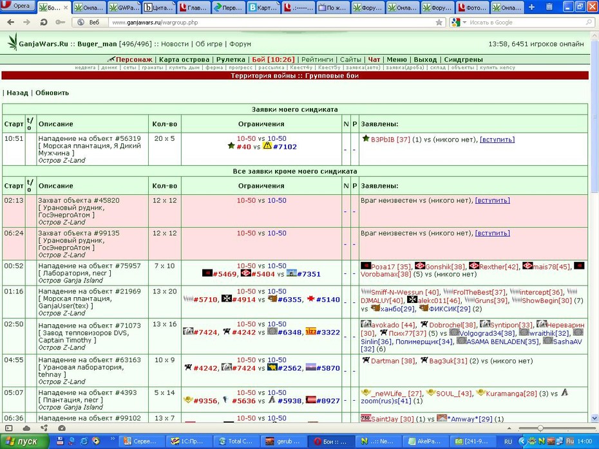Open a new tab with plus icon
This screenshot has height=449, width=599.
531,7
